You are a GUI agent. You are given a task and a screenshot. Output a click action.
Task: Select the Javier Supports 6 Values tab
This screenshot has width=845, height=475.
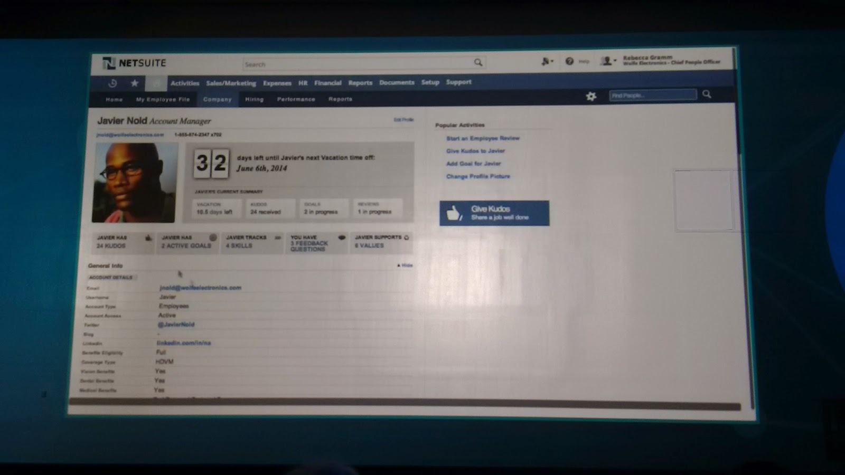(x=381, y=242)
